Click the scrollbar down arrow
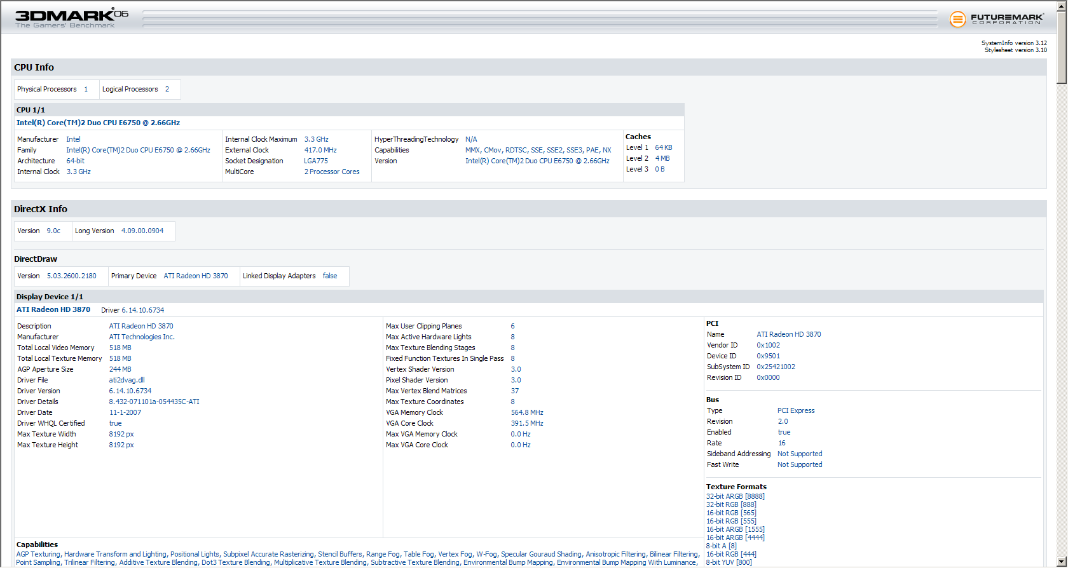1068x568 pixels. 1062,562
